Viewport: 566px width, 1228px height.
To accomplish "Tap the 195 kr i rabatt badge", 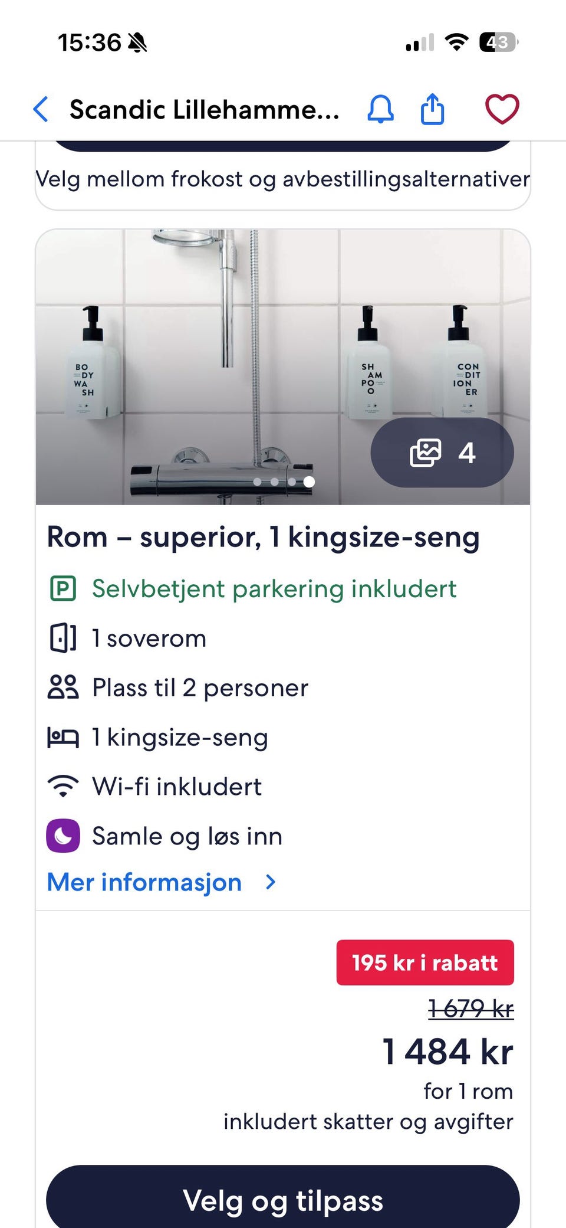I will [x=425, y=962].
